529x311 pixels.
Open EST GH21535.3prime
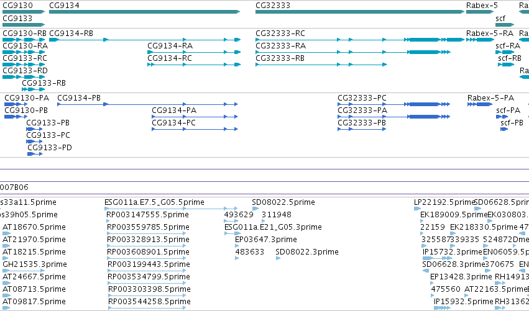[x=35, y=264]
